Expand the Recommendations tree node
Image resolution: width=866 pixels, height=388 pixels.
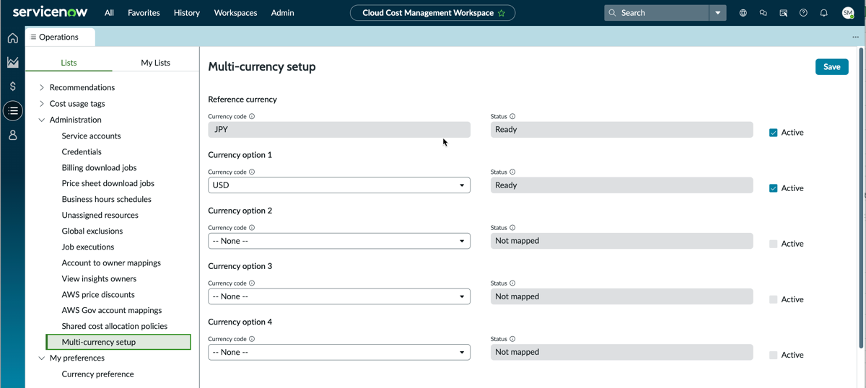(x=41, y=87)
